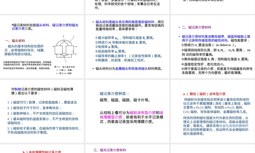Click the magnetic head structure diagram
The image size is (255, 153).
pyautogui.click(x=65, y=49)
